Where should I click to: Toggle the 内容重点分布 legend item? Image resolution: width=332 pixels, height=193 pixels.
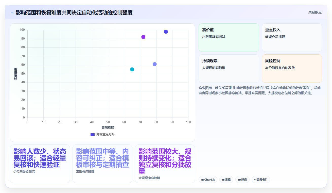tap(102, 134)
